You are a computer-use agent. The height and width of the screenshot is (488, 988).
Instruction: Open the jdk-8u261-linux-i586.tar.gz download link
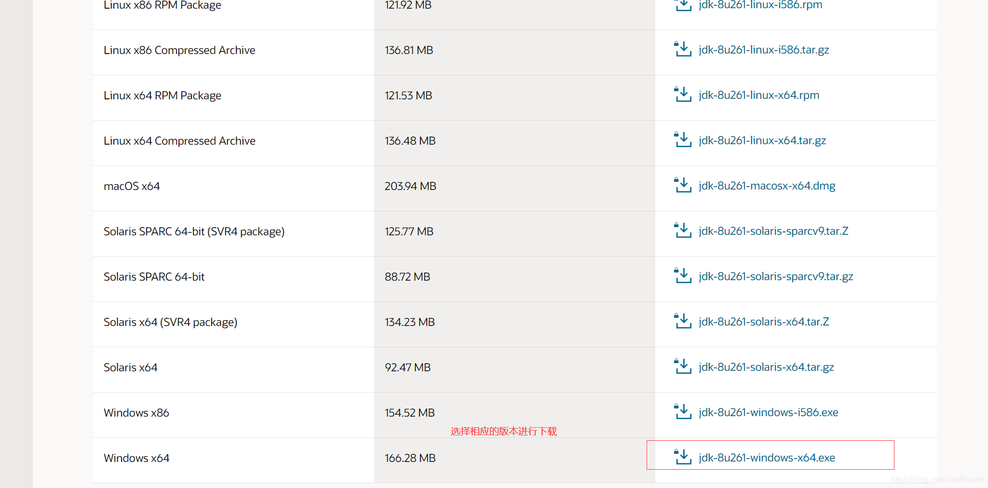764,50
